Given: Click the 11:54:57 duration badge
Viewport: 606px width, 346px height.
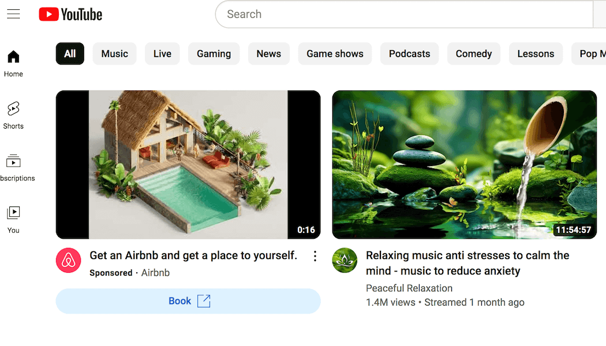Looking at the screenshot, I should 574,230.
